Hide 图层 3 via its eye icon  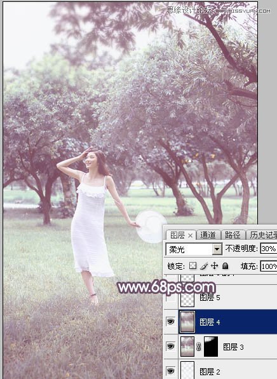coord(170,347)
